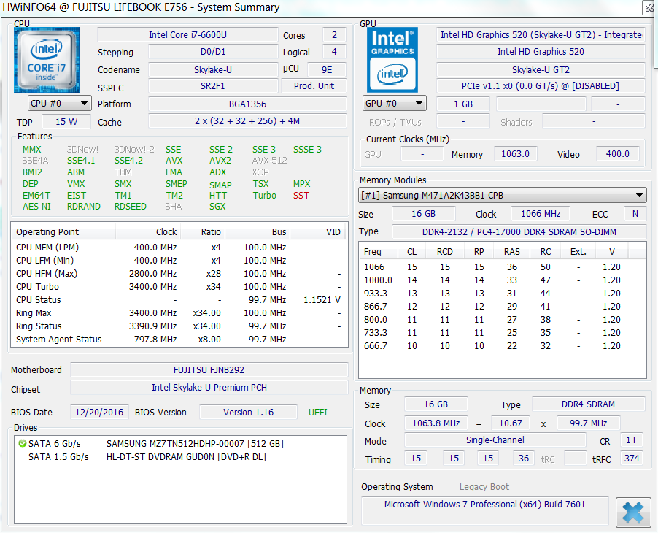Viewport: 658px width, 533px height.
Task: Click the CR 1T field
Action: pyautogui.click(x=632, y=440)
